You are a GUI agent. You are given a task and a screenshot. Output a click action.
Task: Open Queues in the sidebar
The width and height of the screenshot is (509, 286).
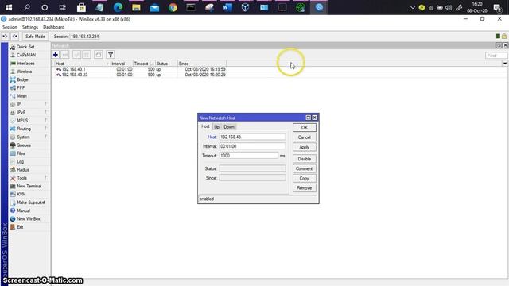pyautogui.click(x=24, y=145)
